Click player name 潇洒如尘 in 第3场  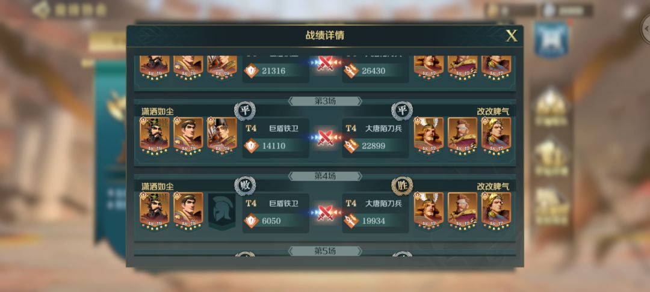[x=158, y=112]
